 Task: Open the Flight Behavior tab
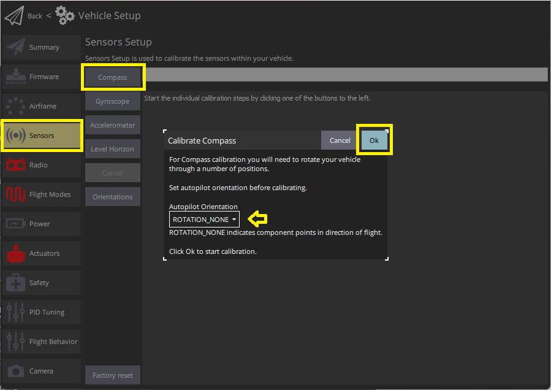click(42, 342)
